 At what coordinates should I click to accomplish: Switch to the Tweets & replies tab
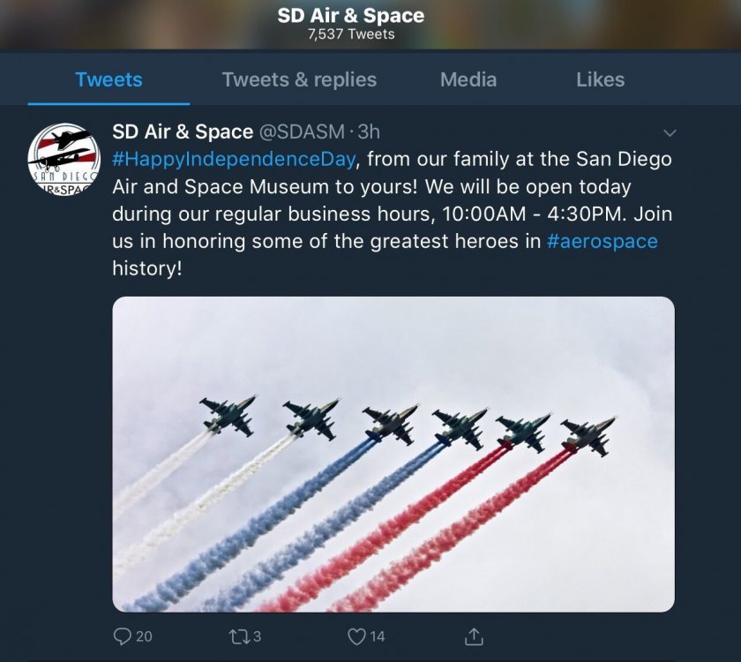click(x=299, y=79)
